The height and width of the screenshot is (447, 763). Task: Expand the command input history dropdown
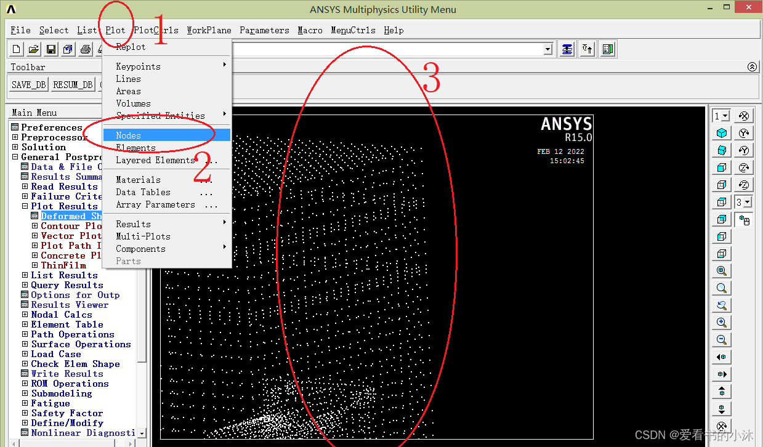(x=547, y=49)
